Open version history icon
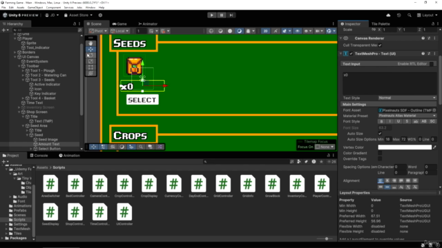 (398, 15)
